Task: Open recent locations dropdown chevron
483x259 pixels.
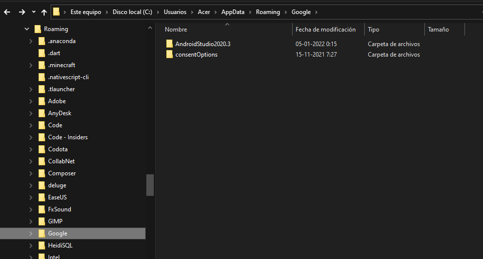Action: (34, 12)
